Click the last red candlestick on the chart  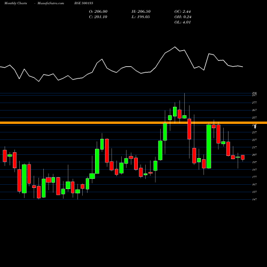tap(243, 157)
